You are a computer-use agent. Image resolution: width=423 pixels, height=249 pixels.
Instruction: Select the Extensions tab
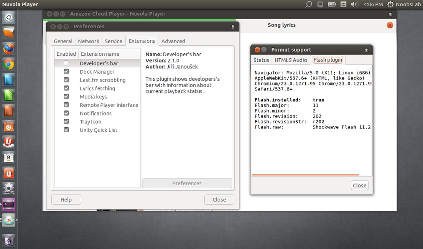pos(142,41)
